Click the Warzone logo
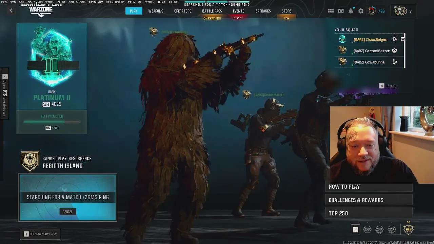Screen dimensions: 434x244 click(x=41, y=11)
